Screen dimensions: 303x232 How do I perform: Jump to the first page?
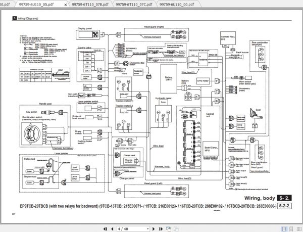(x=105, y=229)
